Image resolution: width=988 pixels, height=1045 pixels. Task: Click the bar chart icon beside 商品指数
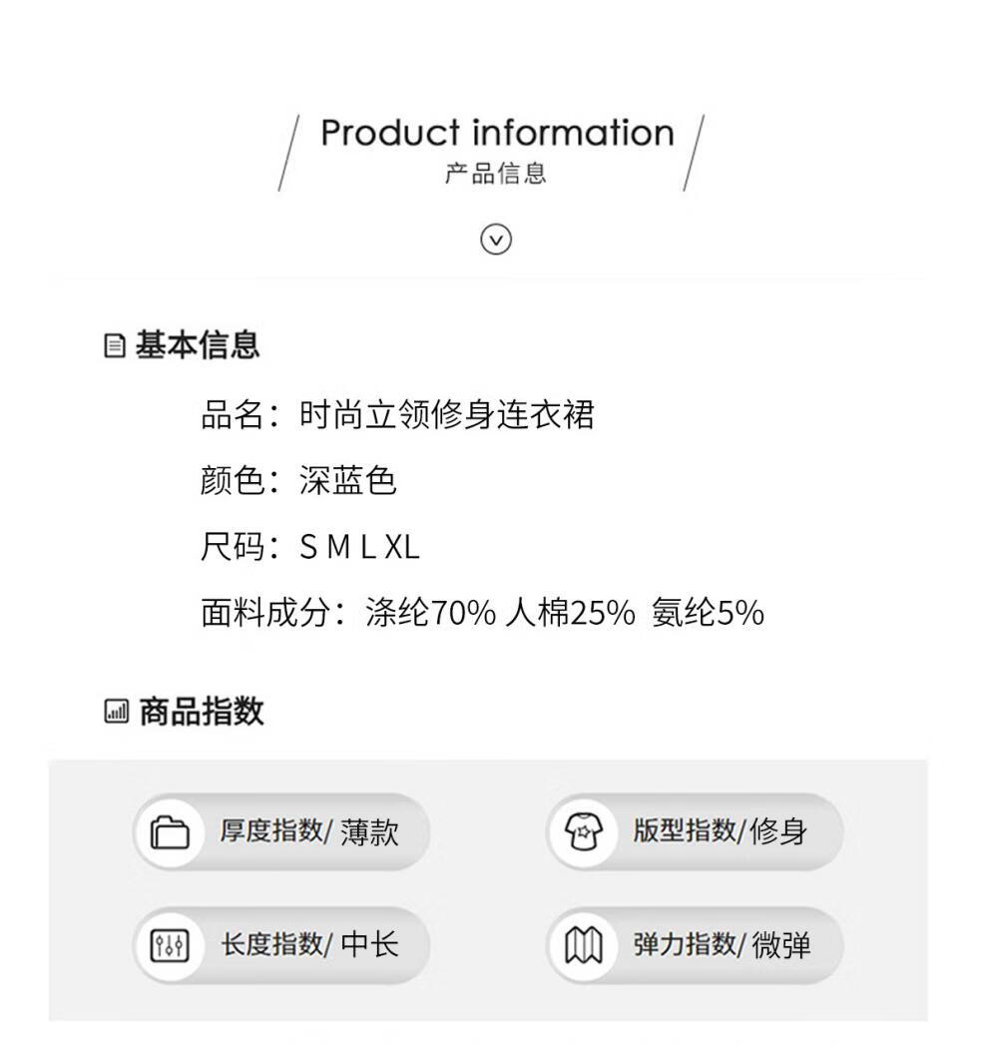coord(117,711)
